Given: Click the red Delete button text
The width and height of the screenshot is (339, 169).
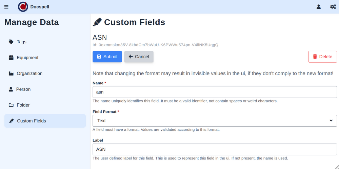Looking at the screenshot, I should 325,57.
